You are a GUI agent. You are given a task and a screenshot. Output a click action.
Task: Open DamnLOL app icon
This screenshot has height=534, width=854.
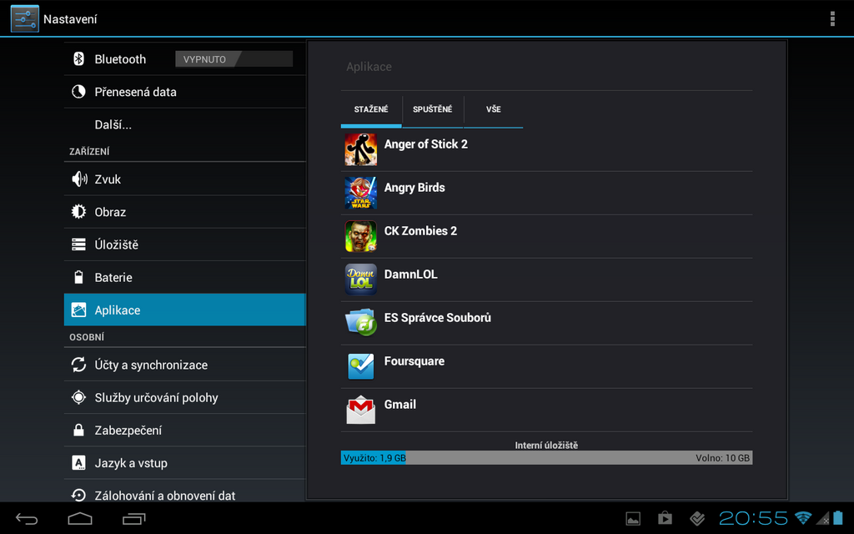click(360, 280)
